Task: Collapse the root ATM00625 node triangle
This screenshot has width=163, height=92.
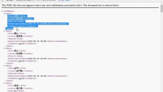Action: tap(2, 11)
